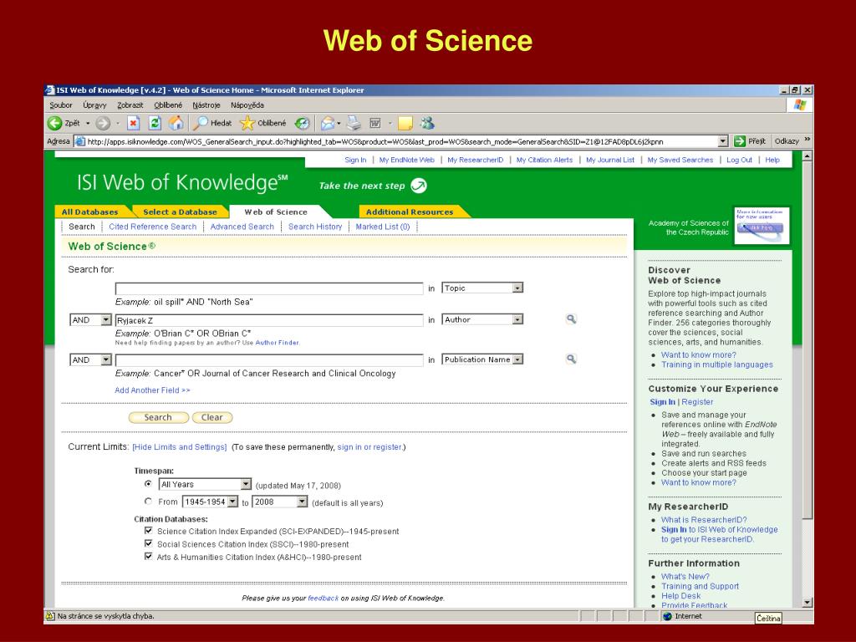Viewport: 856px width, 642px height.
Task: Switch to the Additional Resources tab
Action: point(410,211)
